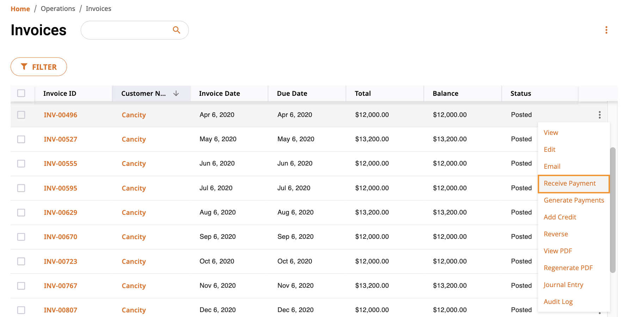Image resolution: width=623 pixels, height=317 pixels.
Task: Open Cancity customer on INV-00496 row
Action: [134, 115]
